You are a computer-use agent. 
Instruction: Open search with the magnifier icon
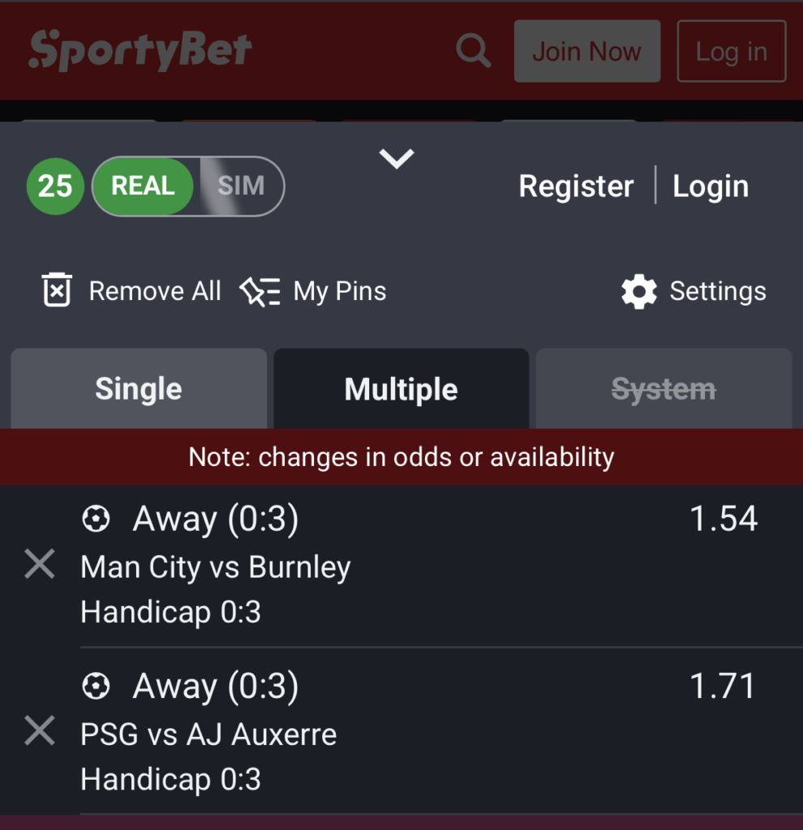click(473, 51)
